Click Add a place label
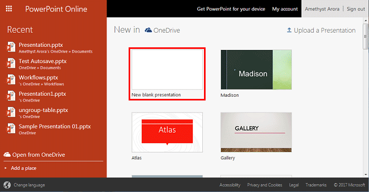This screenshot has height=192, width=369. pyautogui.click(x=24, y=168)
